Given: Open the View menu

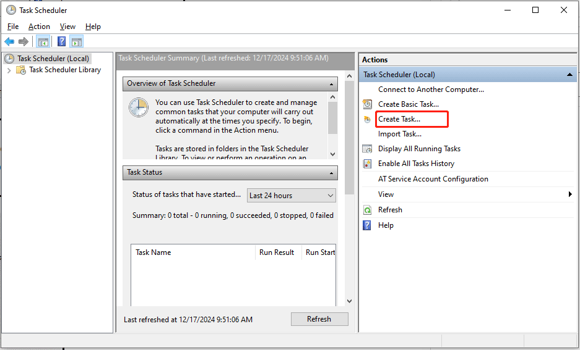Looking at the screenshot, I should point(67,27).
